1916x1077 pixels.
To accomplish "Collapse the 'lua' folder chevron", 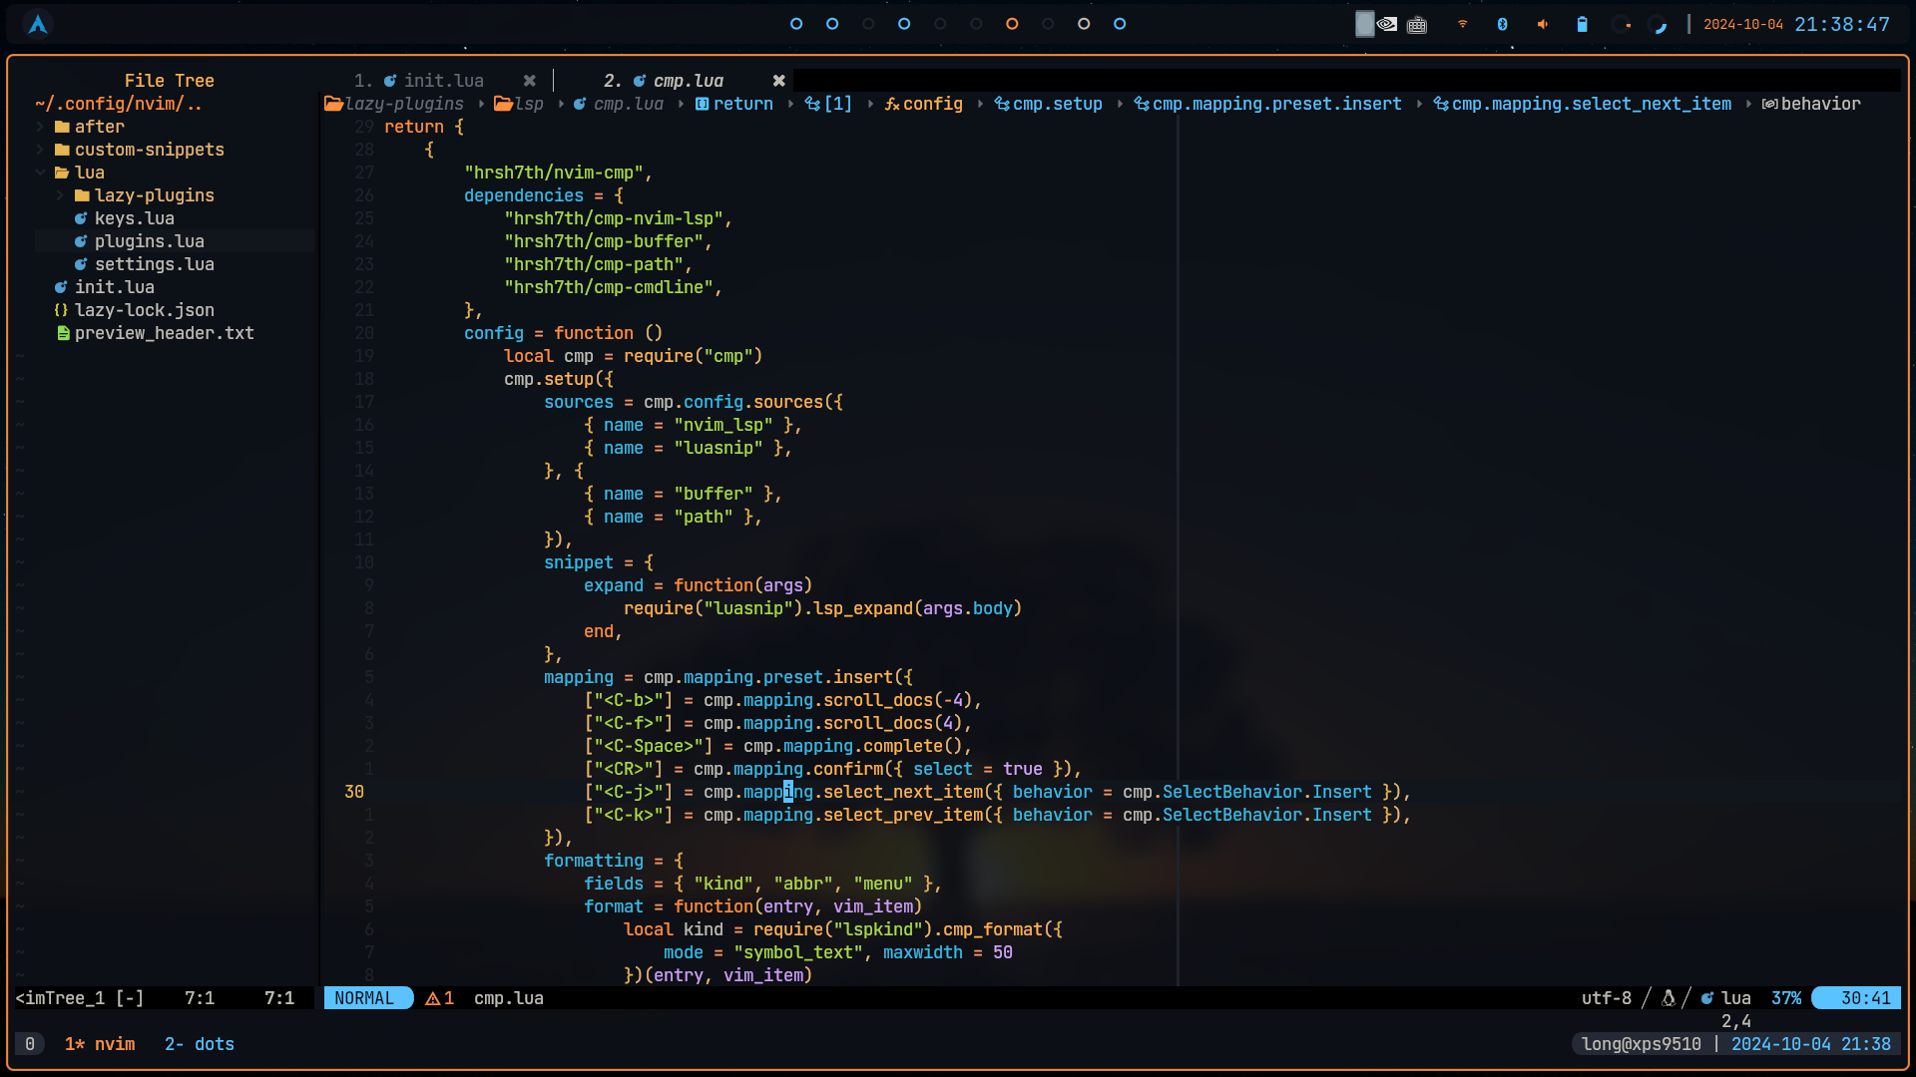I will pos(40,173).
